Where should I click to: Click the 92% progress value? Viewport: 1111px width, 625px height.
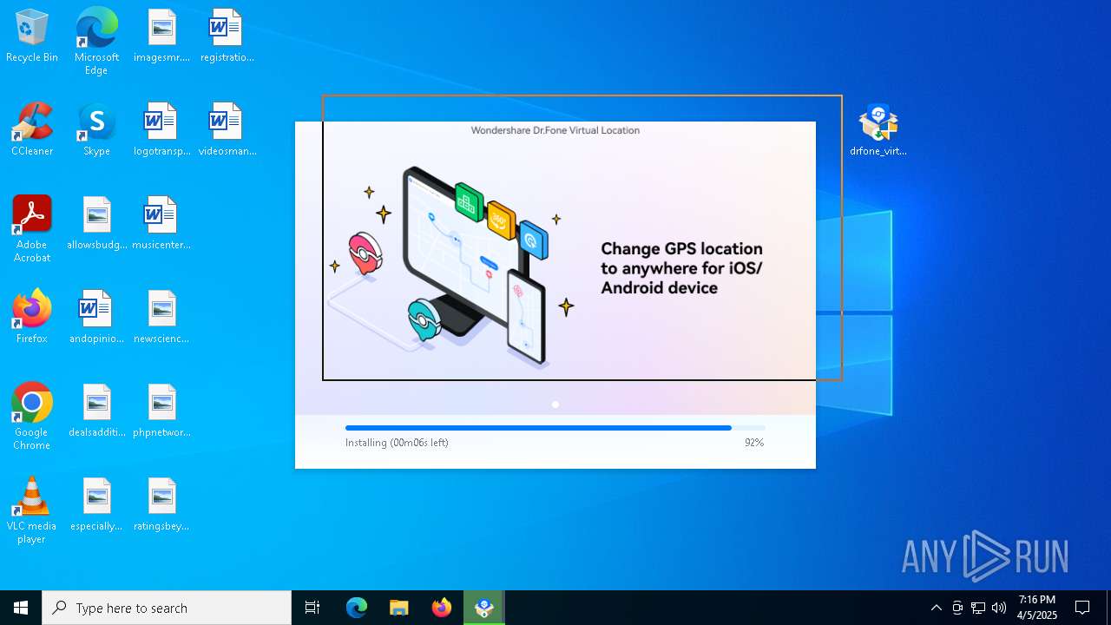coord(754,443)
